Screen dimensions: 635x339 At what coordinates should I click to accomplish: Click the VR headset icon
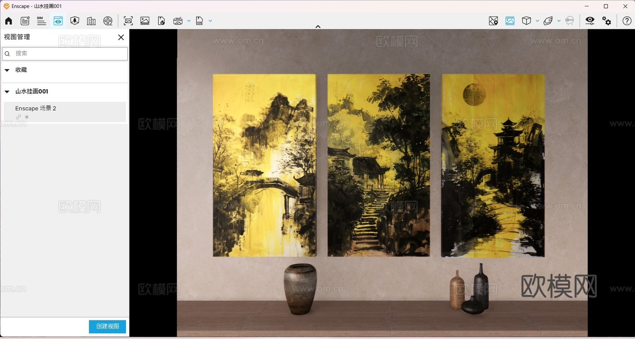[x=569, y=21]
